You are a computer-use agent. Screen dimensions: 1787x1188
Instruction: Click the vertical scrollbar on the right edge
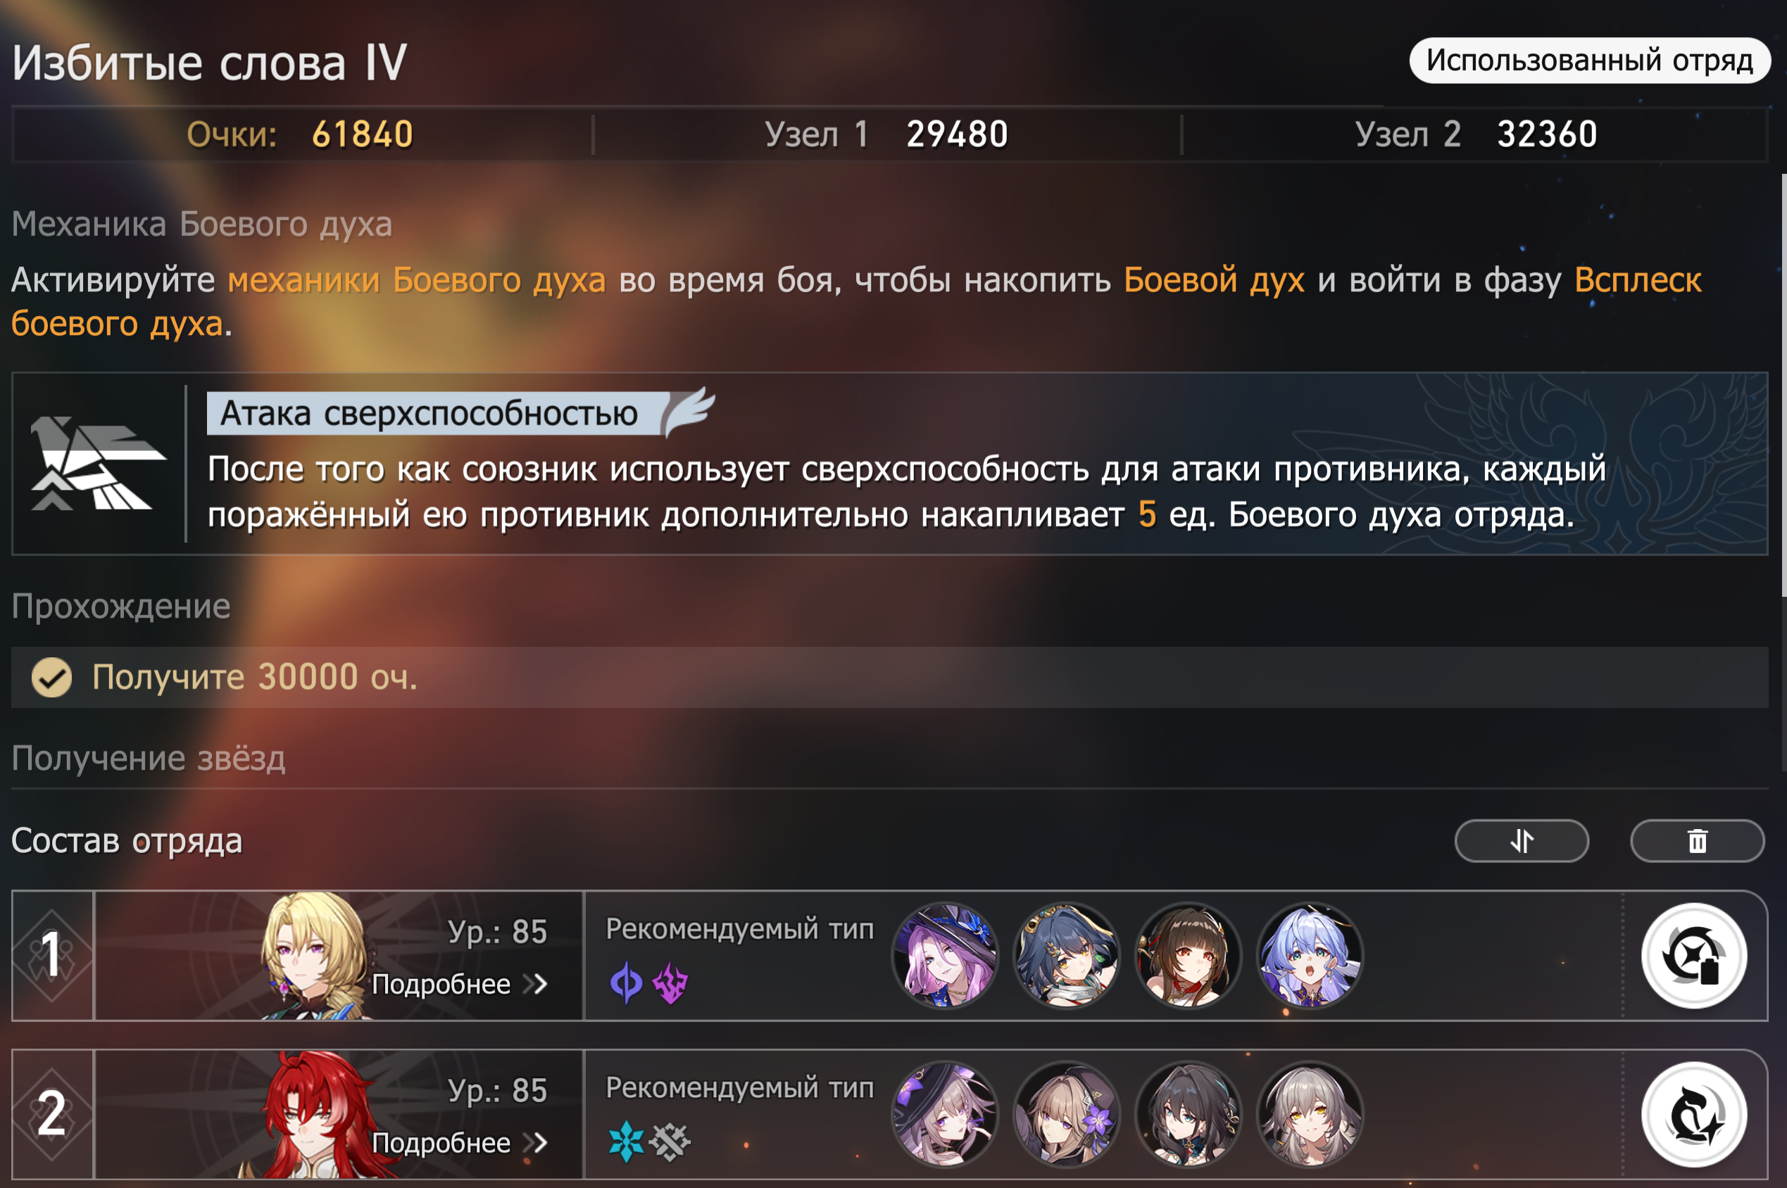(x=1783, y=386)
